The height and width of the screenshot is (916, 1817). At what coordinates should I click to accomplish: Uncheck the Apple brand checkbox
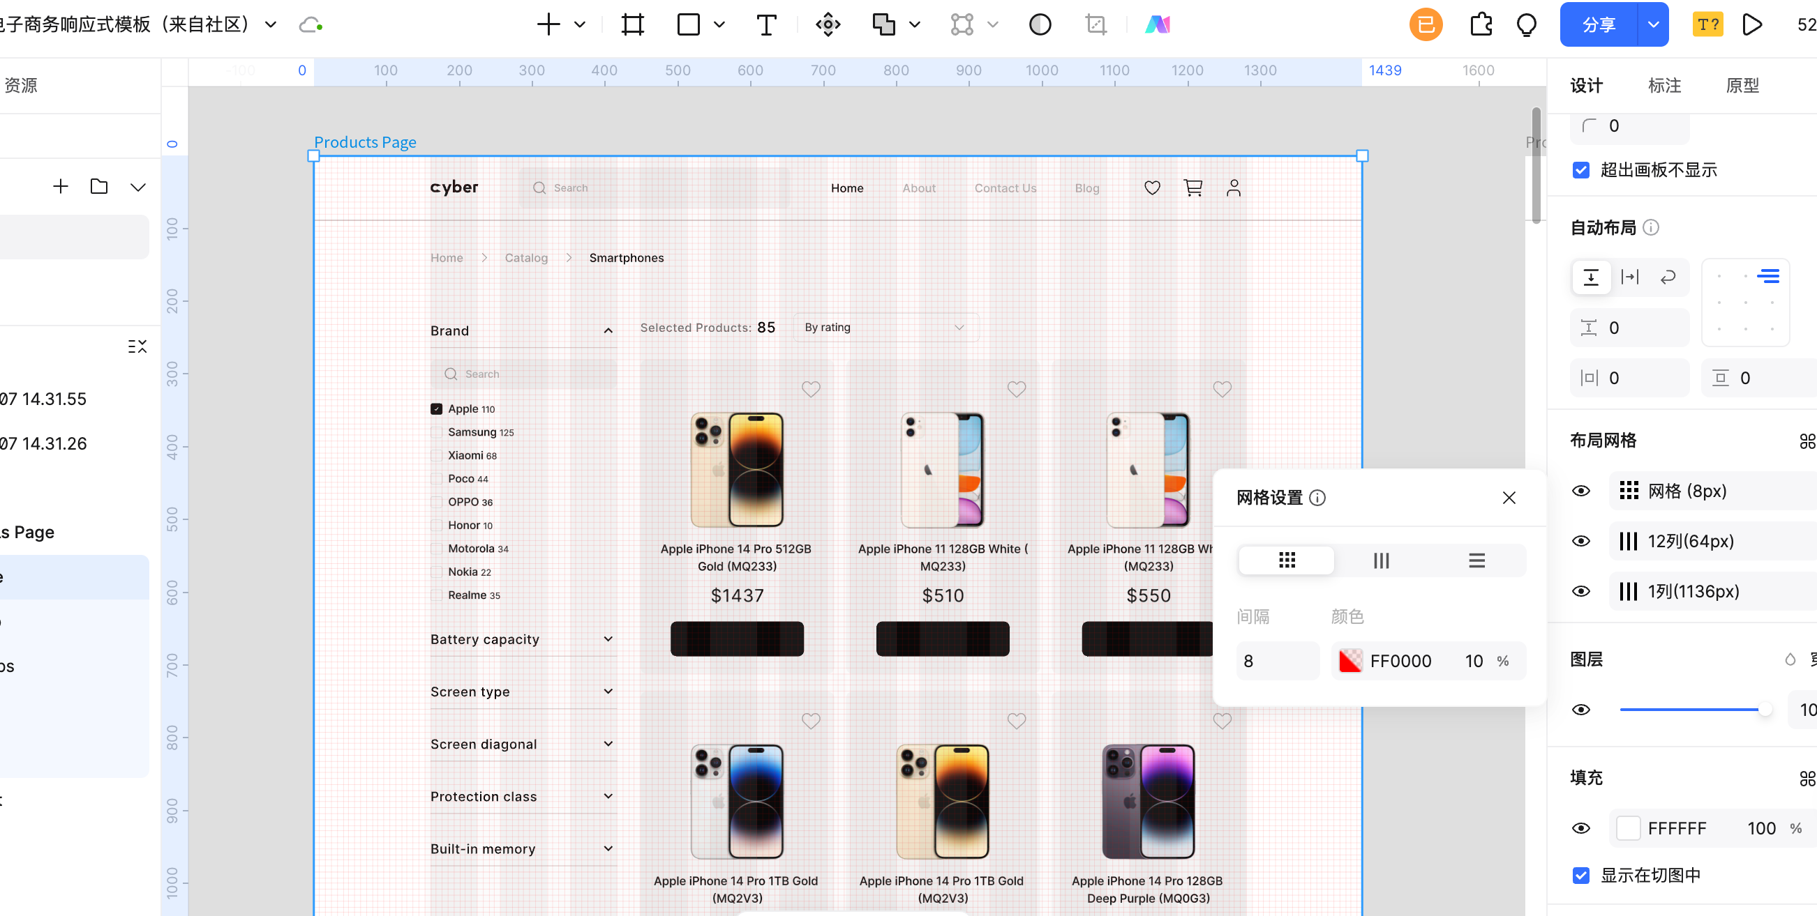point(437,409)
